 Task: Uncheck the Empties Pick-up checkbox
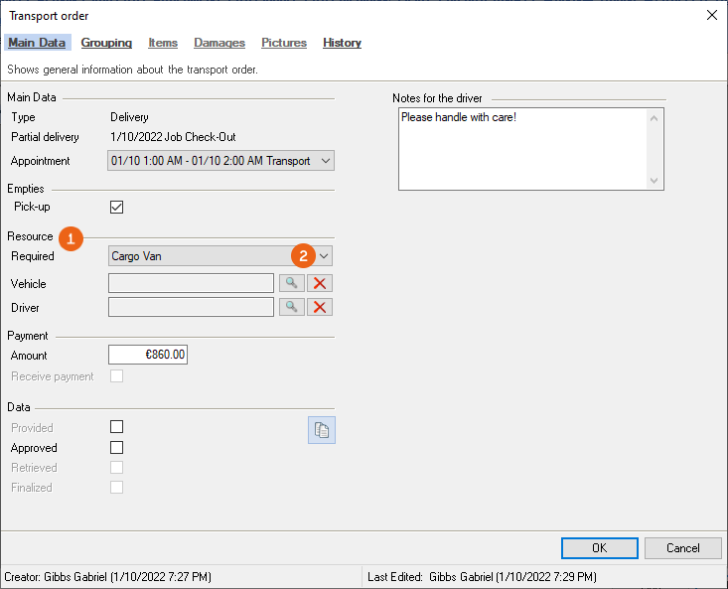click(x=116, y=207)
